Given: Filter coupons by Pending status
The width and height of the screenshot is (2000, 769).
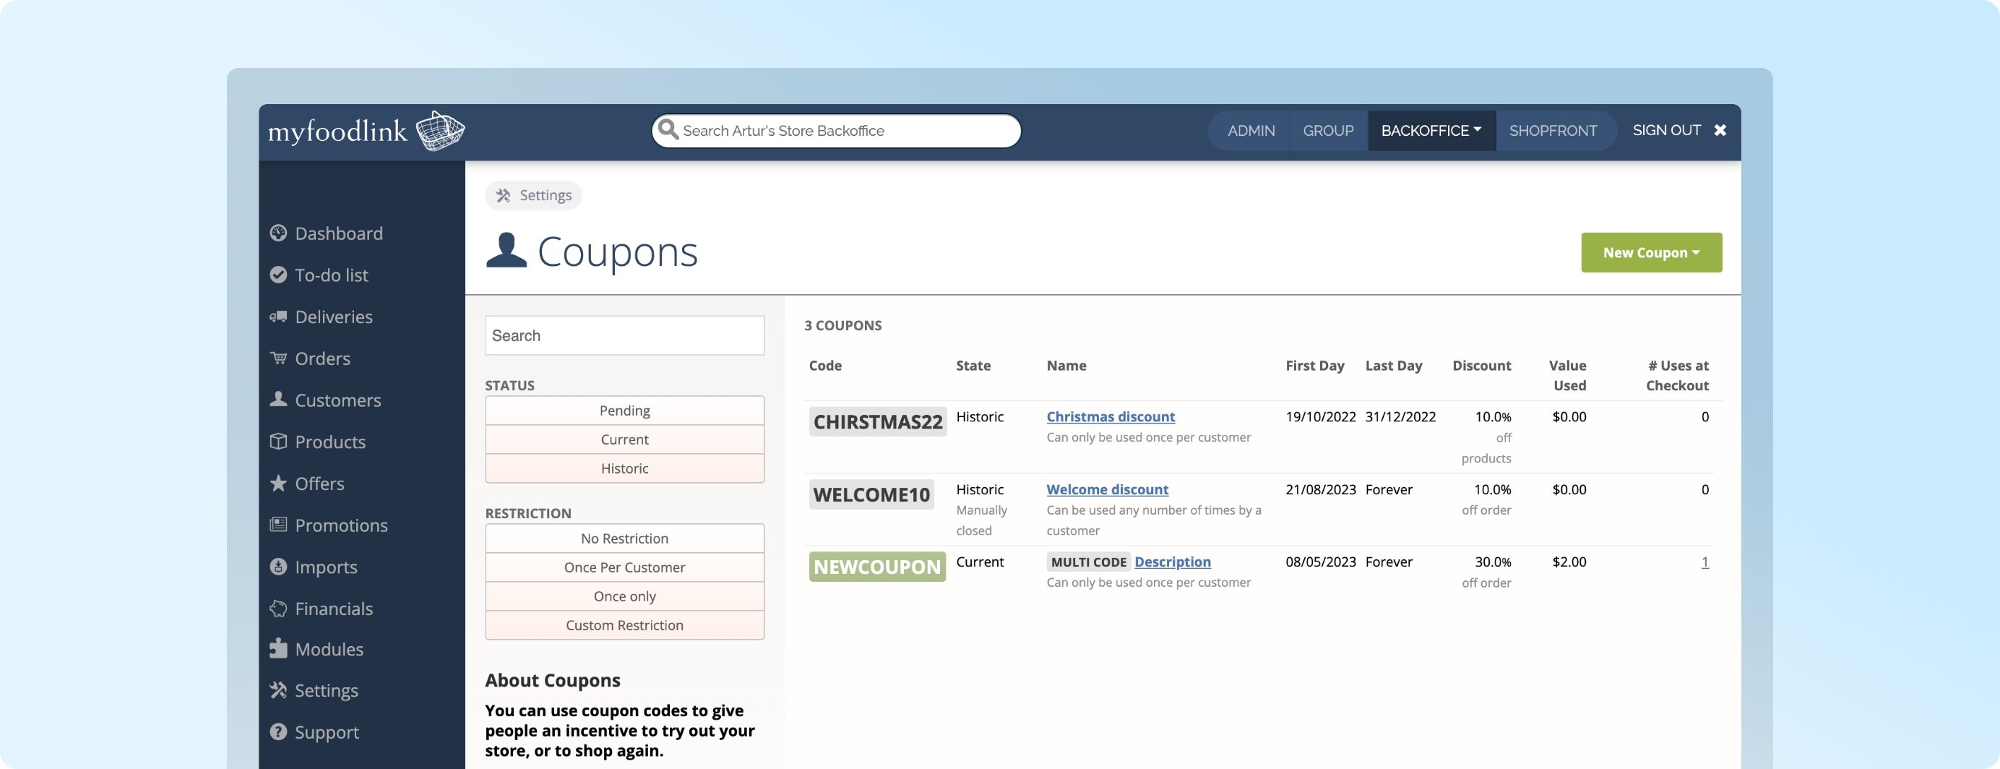Looking at the screenshot, I should (x=624, y=410).
